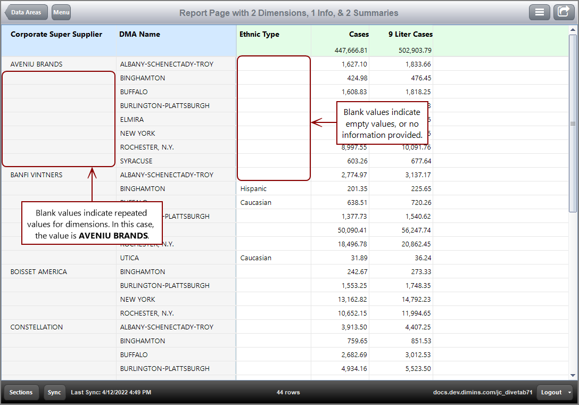Screen dimensions: 579x405
Task: Click Caucasian cell with 638.51 cases
Action: [x=256, y=203]
